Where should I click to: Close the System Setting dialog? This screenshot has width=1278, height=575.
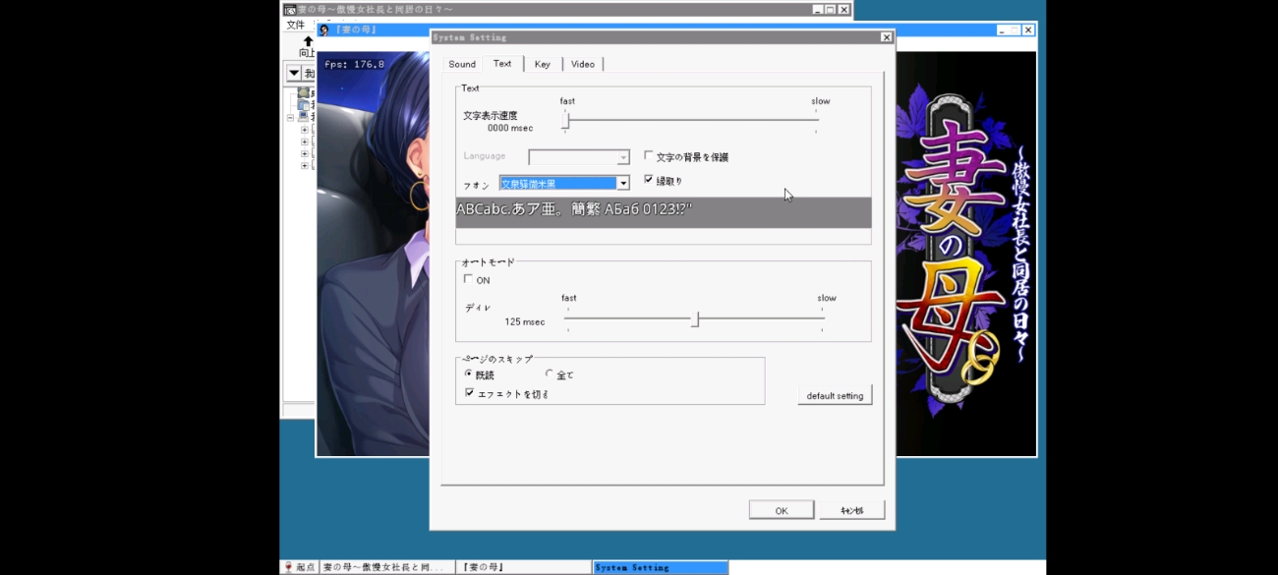coord(886,37)
